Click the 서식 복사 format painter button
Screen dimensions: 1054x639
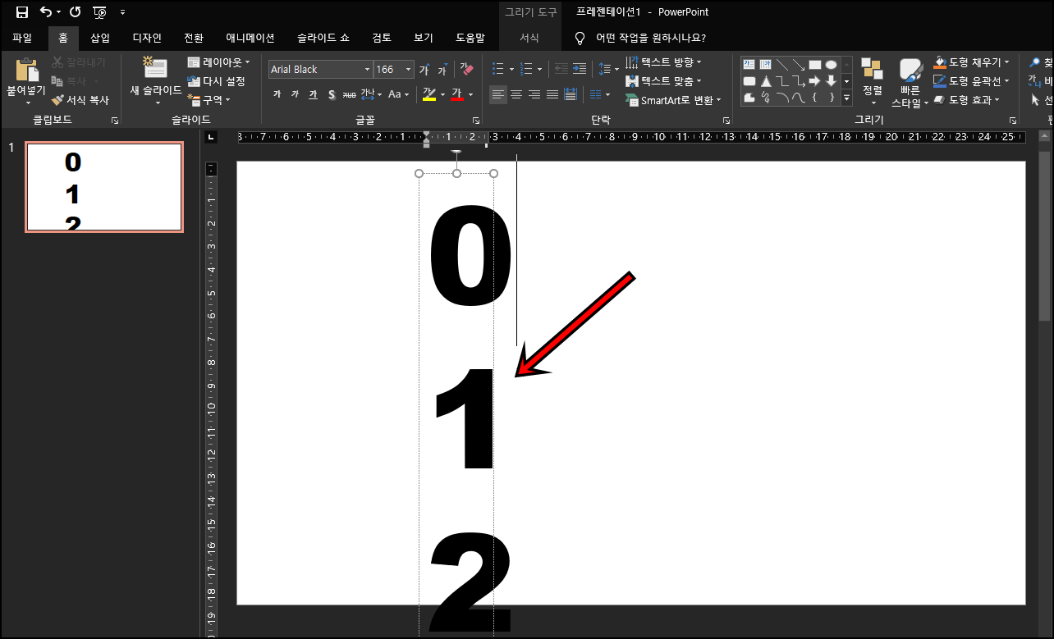80,100
